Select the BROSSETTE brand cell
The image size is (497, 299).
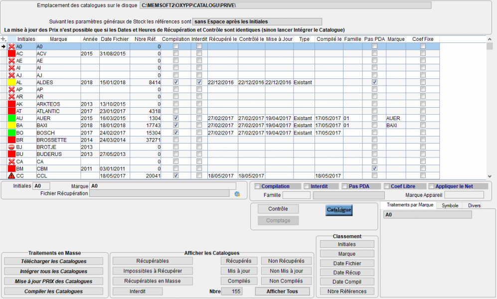58,140
